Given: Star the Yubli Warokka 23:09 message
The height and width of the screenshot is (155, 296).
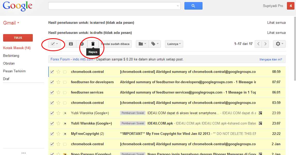Looking at the screenshot, I should coord(58,113).
